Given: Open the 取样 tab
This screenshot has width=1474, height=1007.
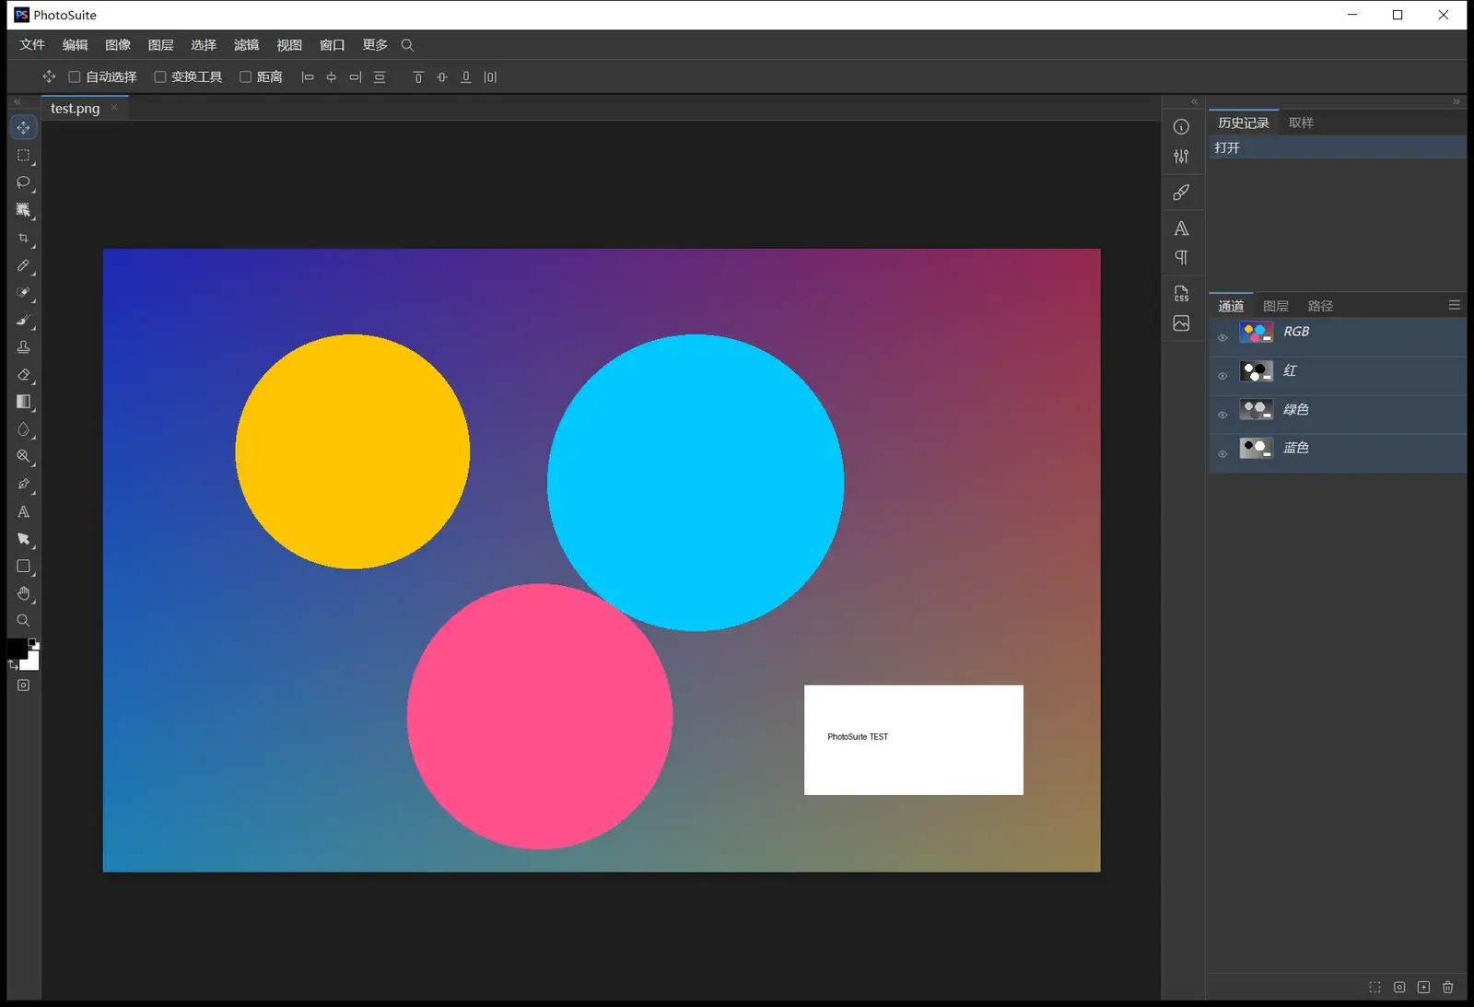Looking at the screenshot, I should (x=1301, y=123).
